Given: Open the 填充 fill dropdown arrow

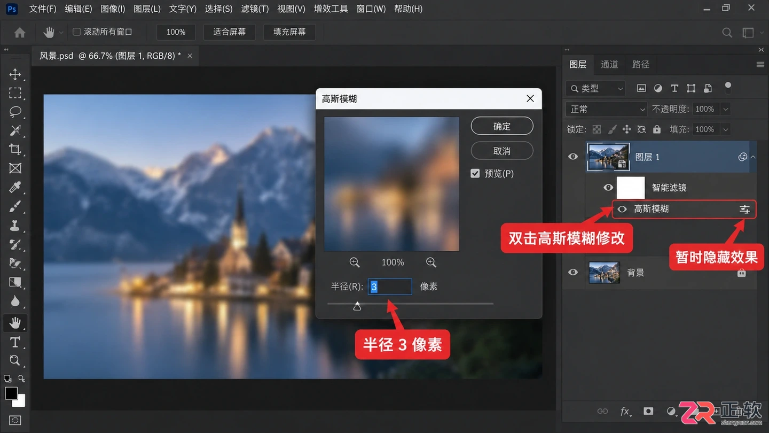Looking at the screenshot, I should click(725, 129).
